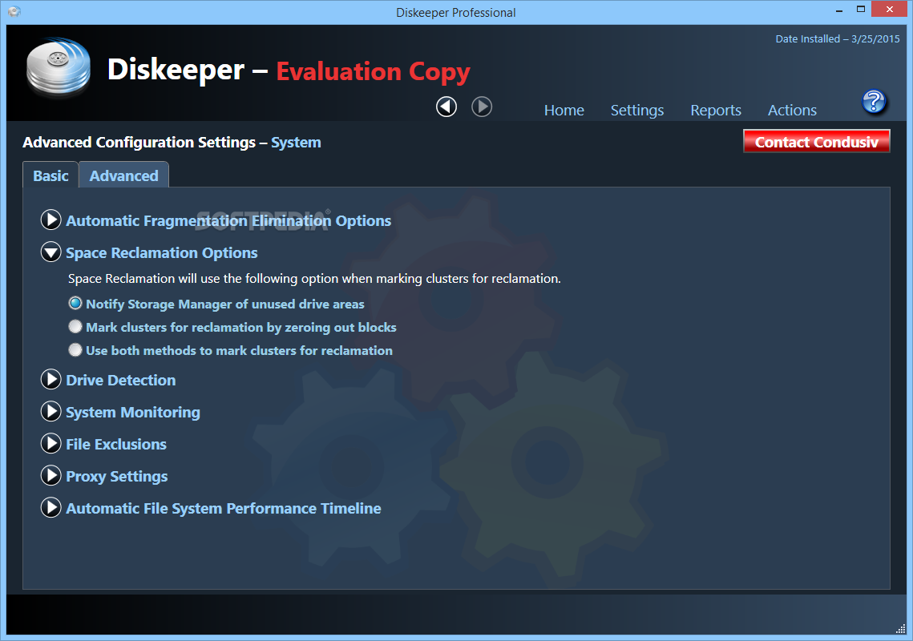Click Automatic File System Performance Timeline heading
Image resolution: width=913 pixels, height=641 pixels.
tap(224, 508)
